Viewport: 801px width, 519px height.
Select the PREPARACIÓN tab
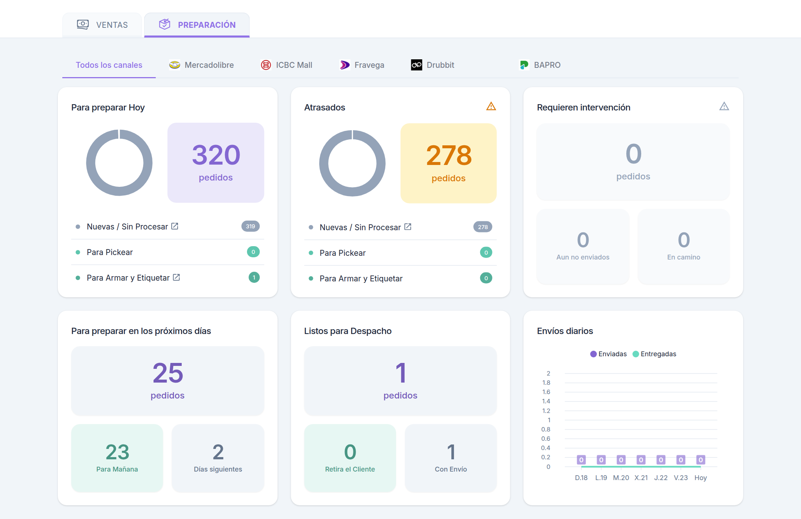click(197, 25)
